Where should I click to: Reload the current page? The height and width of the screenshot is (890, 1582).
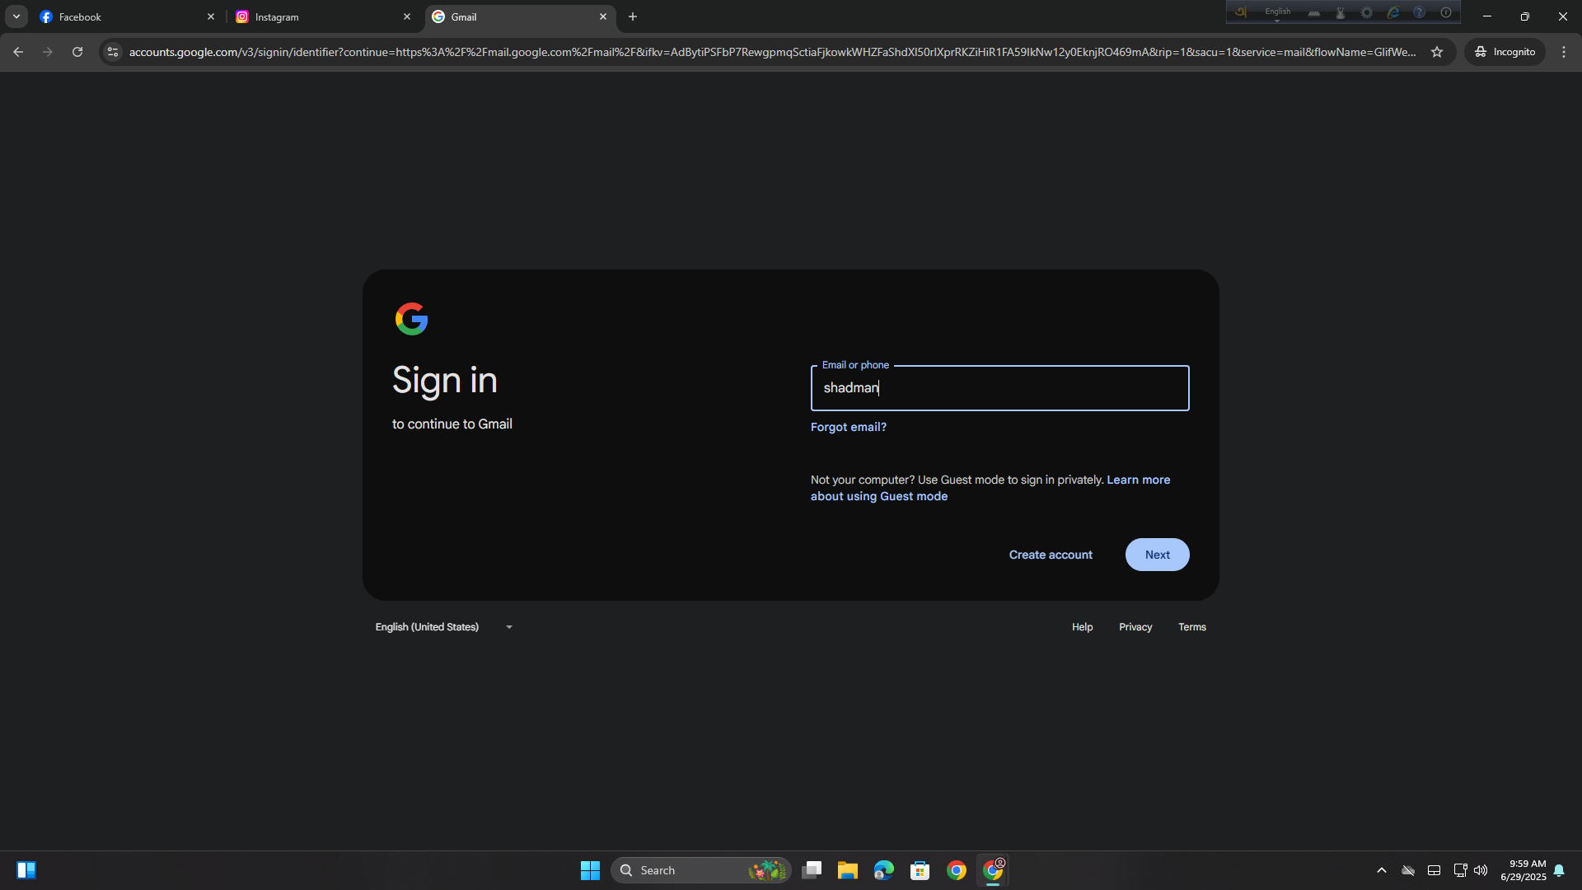click(77, 52)
